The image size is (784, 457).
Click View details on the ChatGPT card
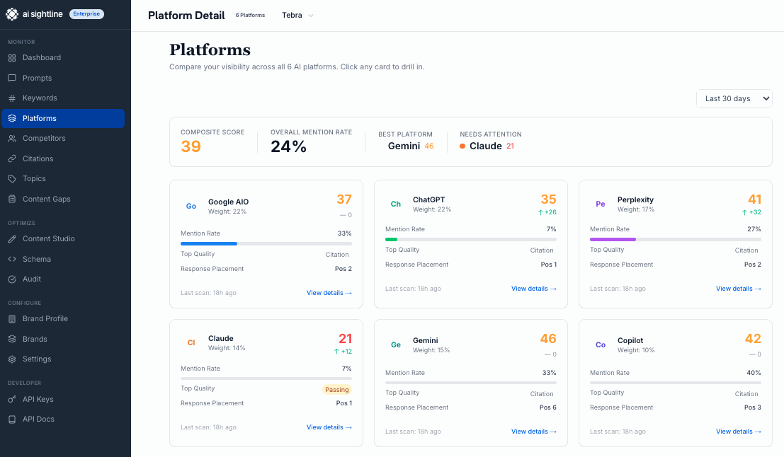pyautogui.click(x=534, y=289)
